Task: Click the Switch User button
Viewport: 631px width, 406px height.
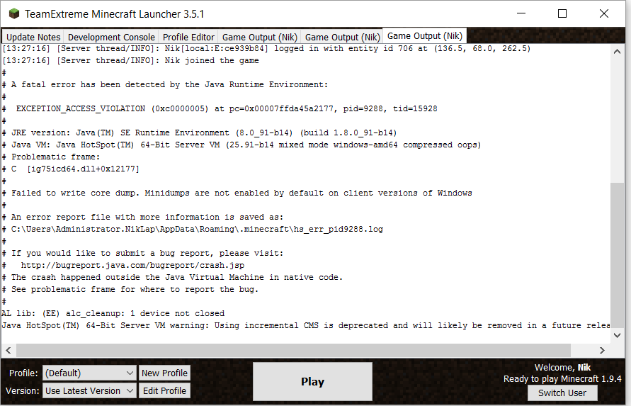Action: pos(562,393)
